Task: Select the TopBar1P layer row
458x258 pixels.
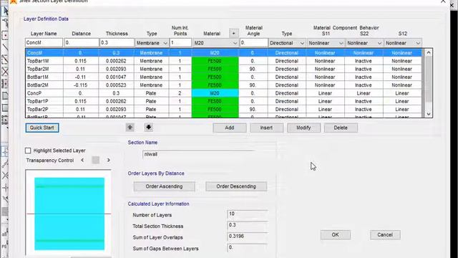Action: point(224,101)
